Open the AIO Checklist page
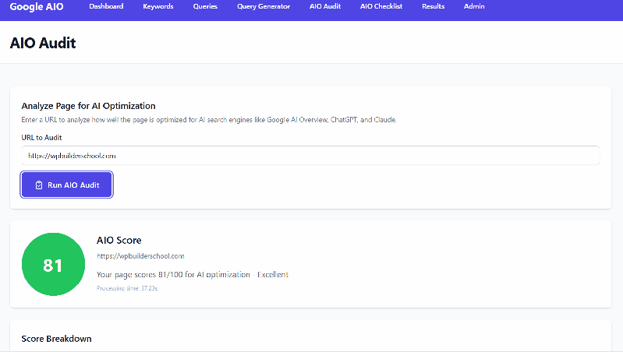This screenshot has width=623, height=352. [x=381, y=6]
